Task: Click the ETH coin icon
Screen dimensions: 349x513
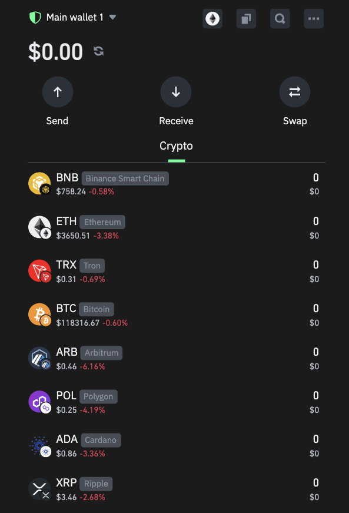Action: tap(39, 227)
